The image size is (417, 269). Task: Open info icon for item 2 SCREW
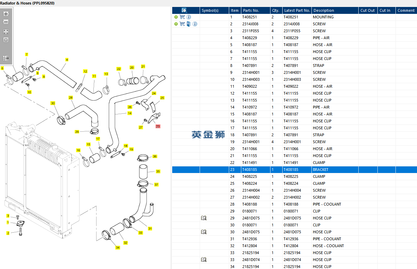[195, 24]
